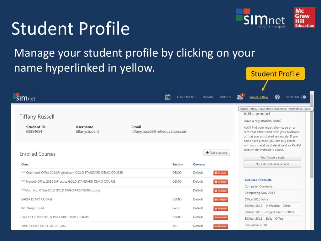The height and width of the screenshot is (241, 321).
Task: Remove the Nordell InPractice demo course
Action: tap(221, 182)
